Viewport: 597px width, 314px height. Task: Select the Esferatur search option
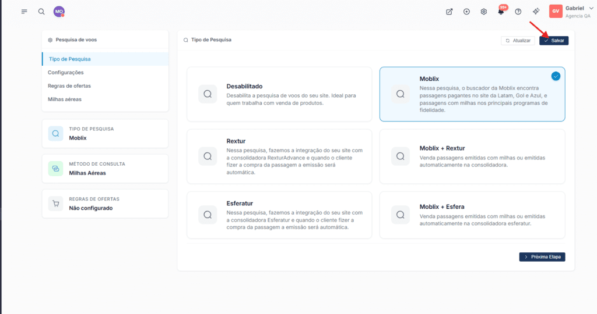(x=279, y=215)
